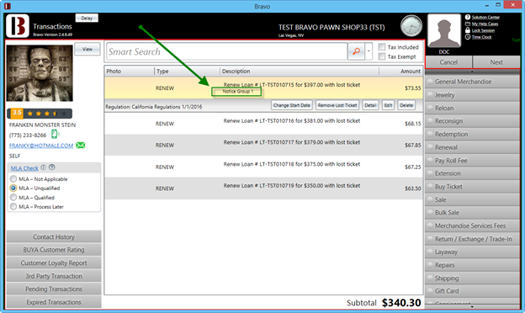Viewport: 525px width, 313px height.
Task: Click Remove Lost Ticket button
Action: 337,105
